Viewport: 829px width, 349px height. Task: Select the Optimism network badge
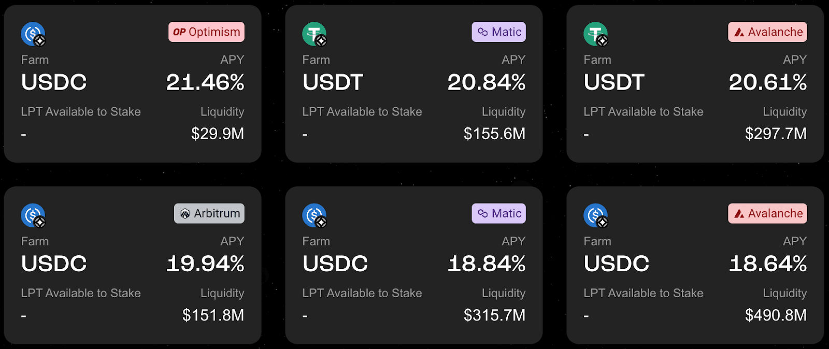pyautogui.click(x=206, y=32)
